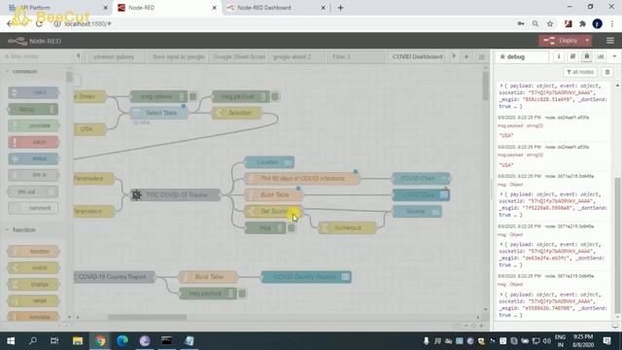Viewport: 622px width, 350px height.
Task: Open Windows Start menu
Action: point(11,340)
